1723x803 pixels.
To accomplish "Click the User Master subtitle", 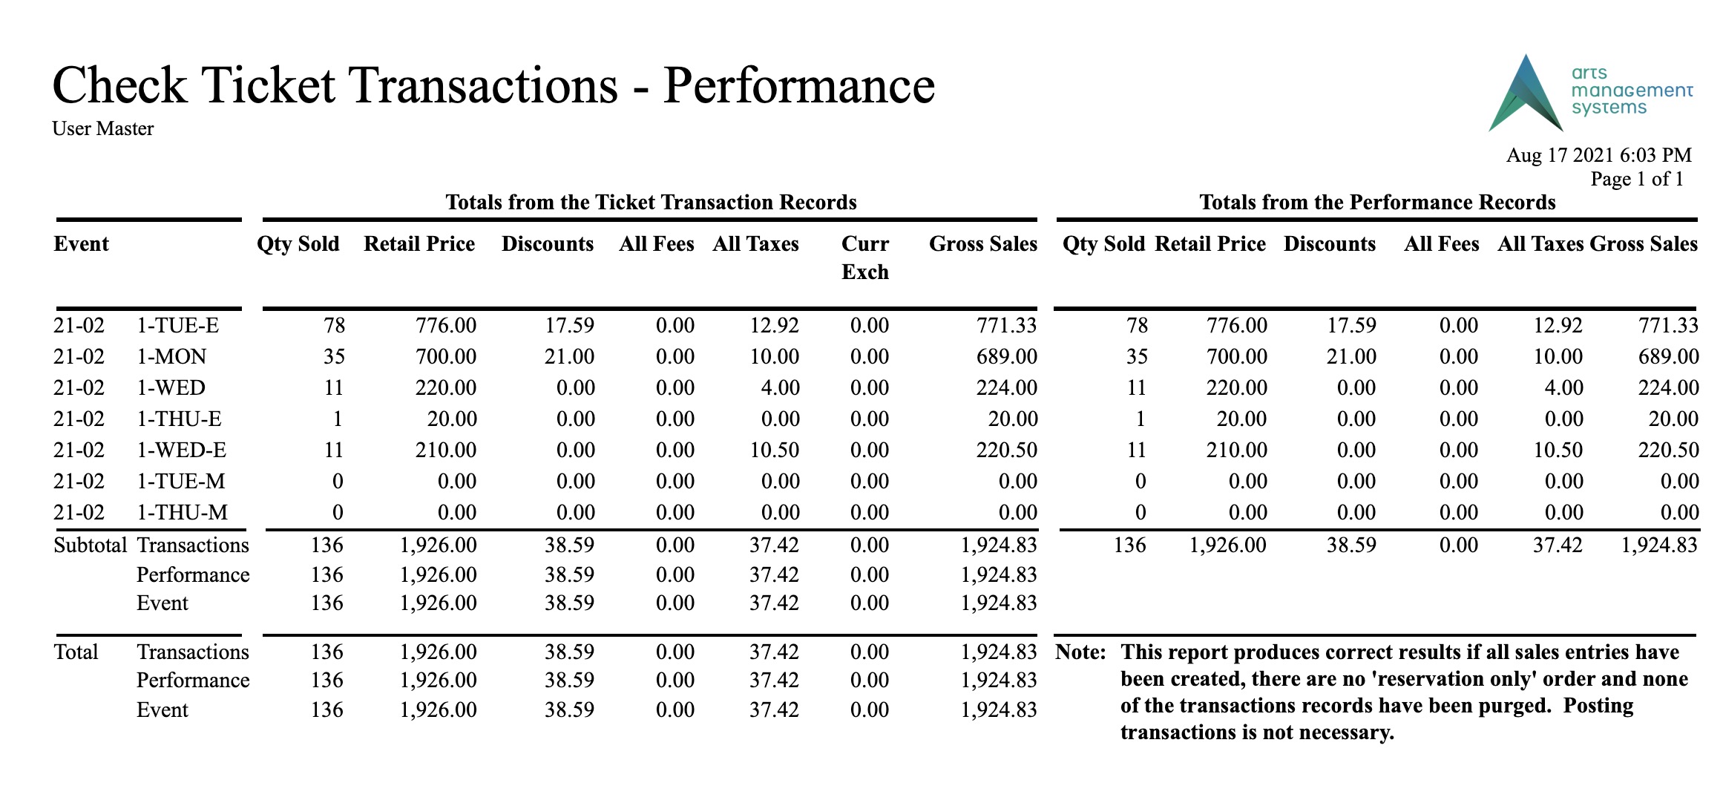I will coord(103,129).
